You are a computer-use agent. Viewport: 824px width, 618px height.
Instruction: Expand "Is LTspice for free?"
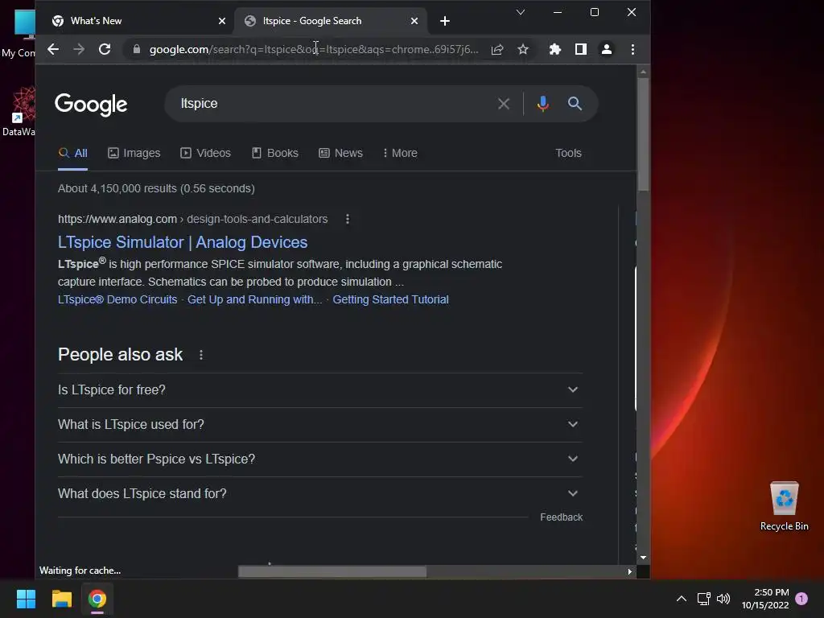(x=320, y=390)
